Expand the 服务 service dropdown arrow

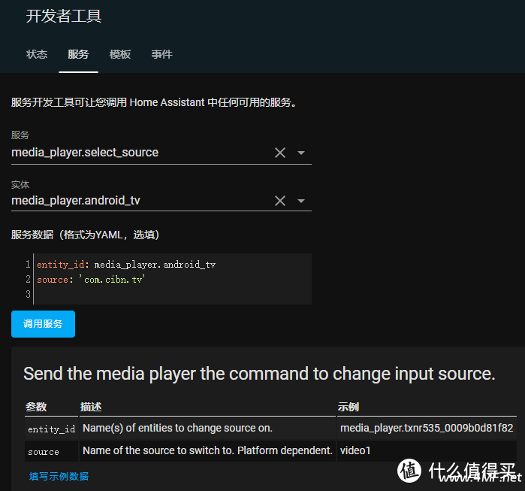click(301, 153)
